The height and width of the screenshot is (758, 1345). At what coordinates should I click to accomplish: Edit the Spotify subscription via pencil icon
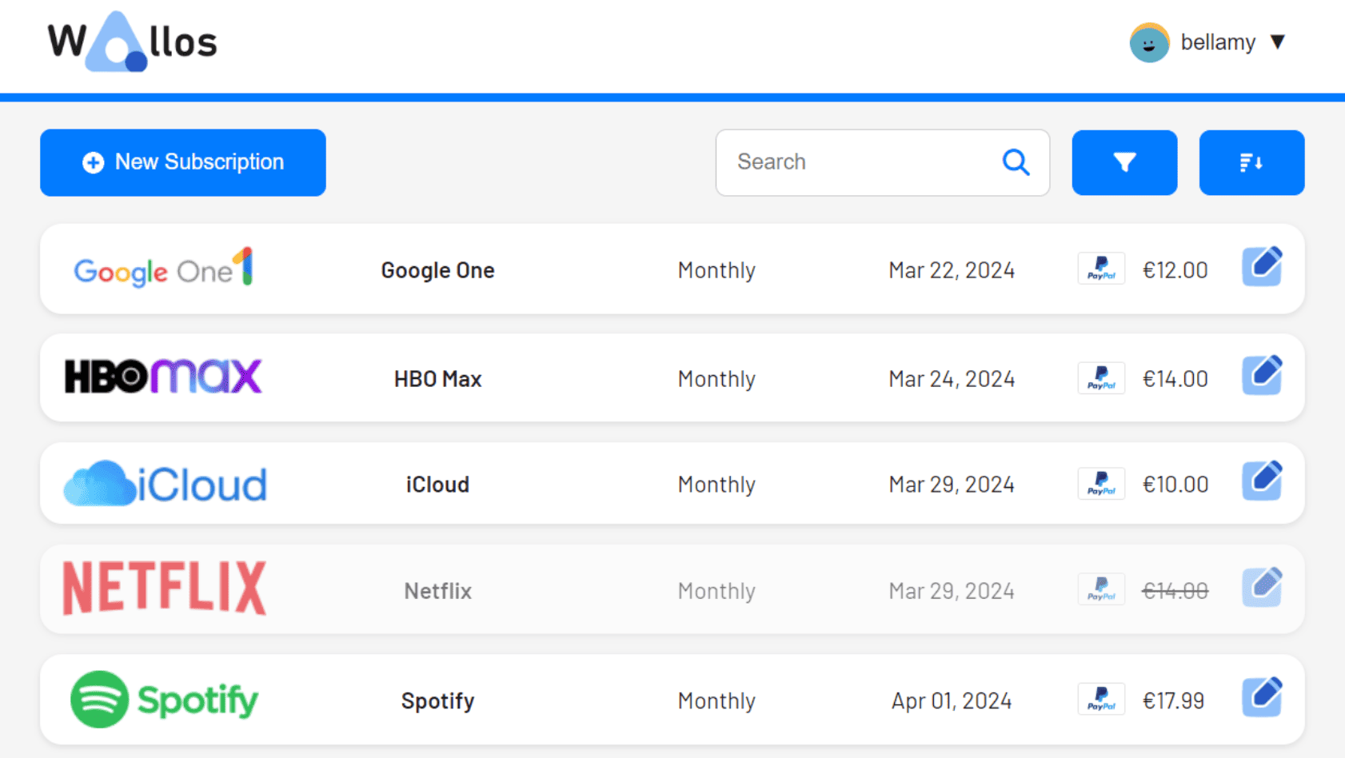coord(1262,697)
